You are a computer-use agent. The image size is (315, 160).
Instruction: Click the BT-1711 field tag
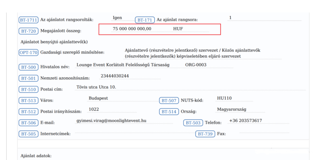pyautogui.click(x=29, y=20)
